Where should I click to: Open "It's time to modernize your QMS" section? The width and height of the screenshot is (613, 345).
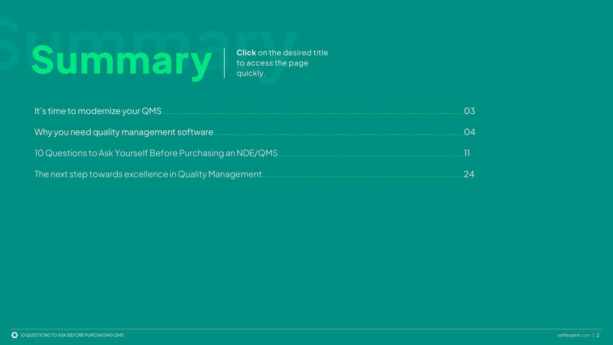pos(98,111)
